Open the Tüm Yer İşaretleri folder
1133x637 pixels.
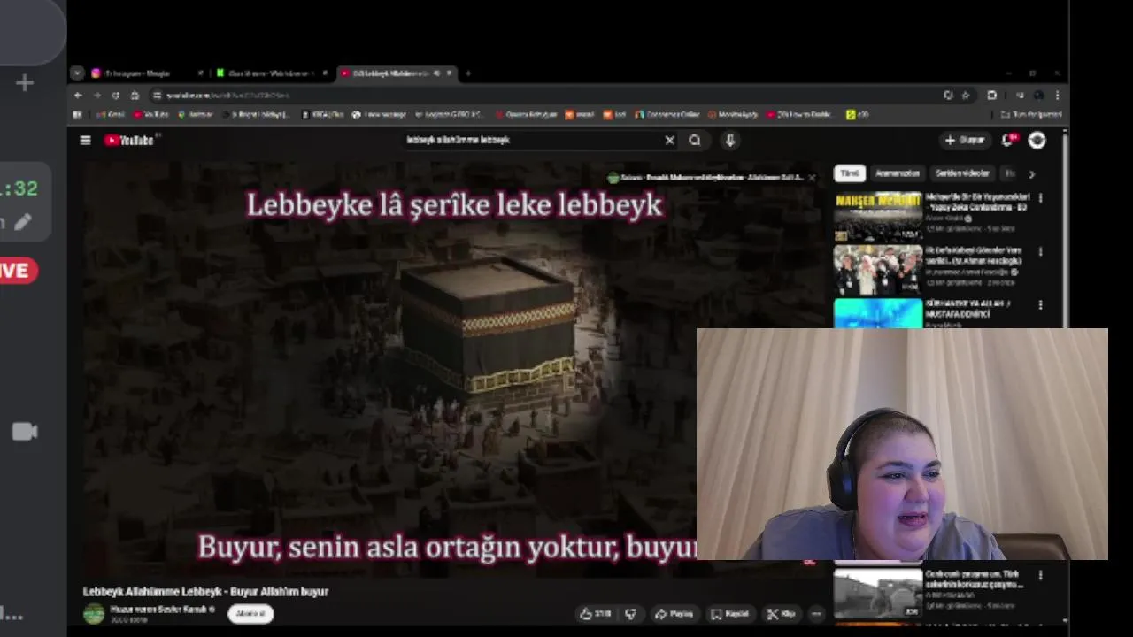click(x=1031, y=115)
